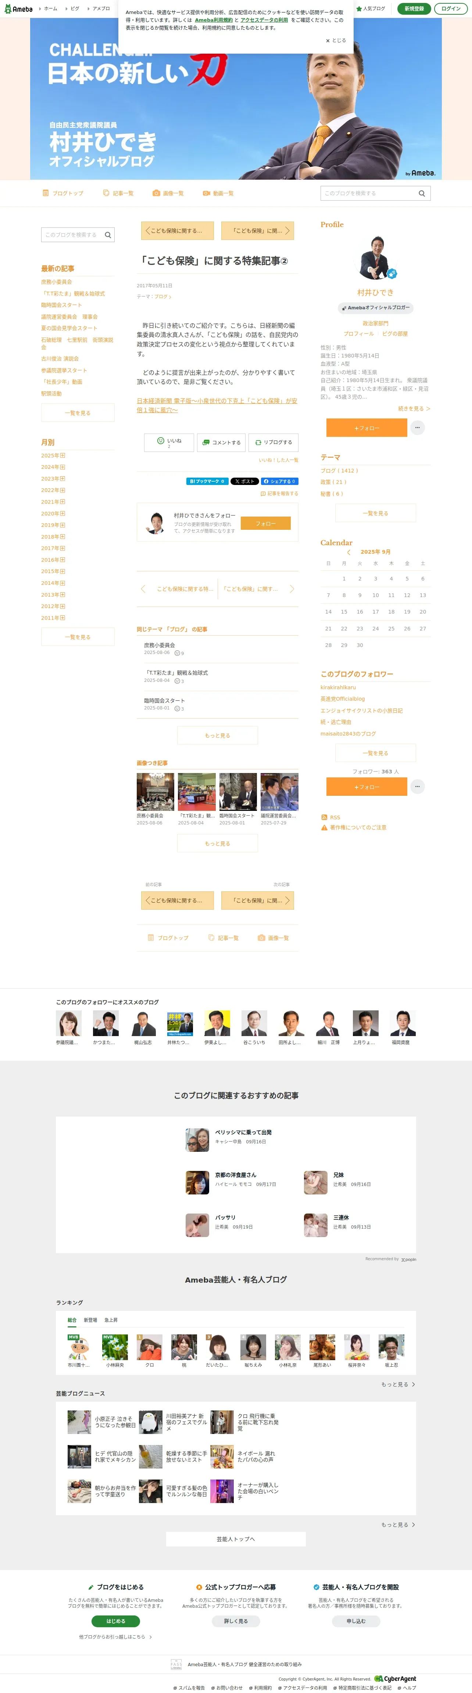Open 人気ブログ in the header

371,8
